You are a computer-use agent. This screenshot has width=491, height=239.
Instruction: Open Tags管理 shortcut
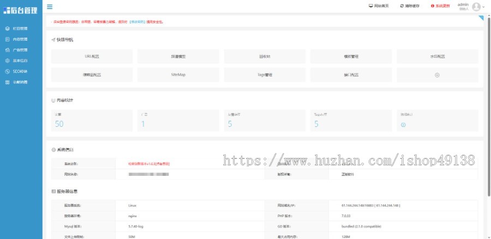pyautogui.click(x=265, y=75)
